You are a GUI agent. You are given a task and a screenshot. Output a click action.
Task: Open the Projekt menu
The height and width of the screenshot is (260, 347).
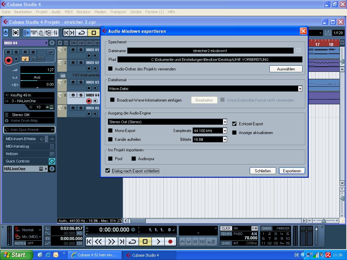(x=42, y=12)
